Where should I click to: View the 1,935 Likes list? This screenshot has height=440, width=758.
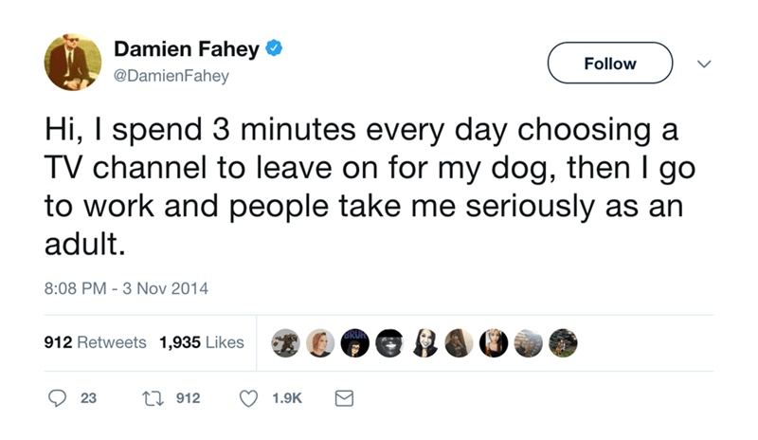(x=202, y=342)
